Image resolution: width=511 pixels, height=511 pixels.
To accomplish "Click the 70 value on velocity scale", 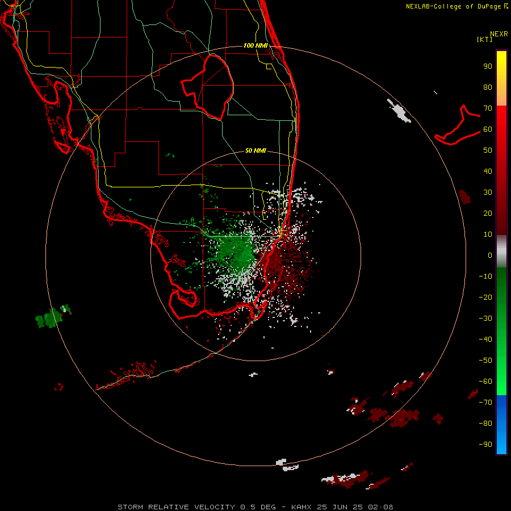I will pyautogui.click(x=488, y=108).
